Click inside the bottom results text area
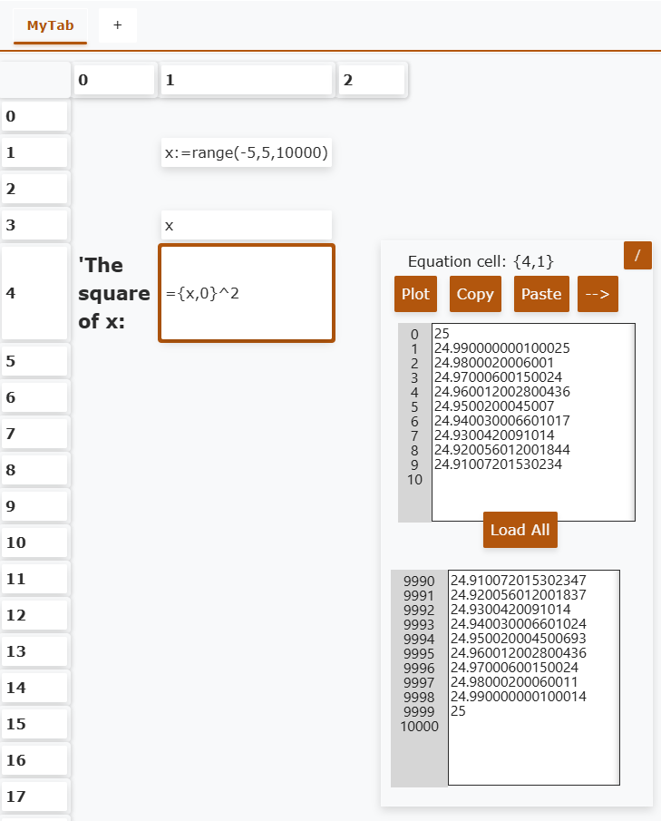This screenshot has height=821, width=661. coord(532,677)
